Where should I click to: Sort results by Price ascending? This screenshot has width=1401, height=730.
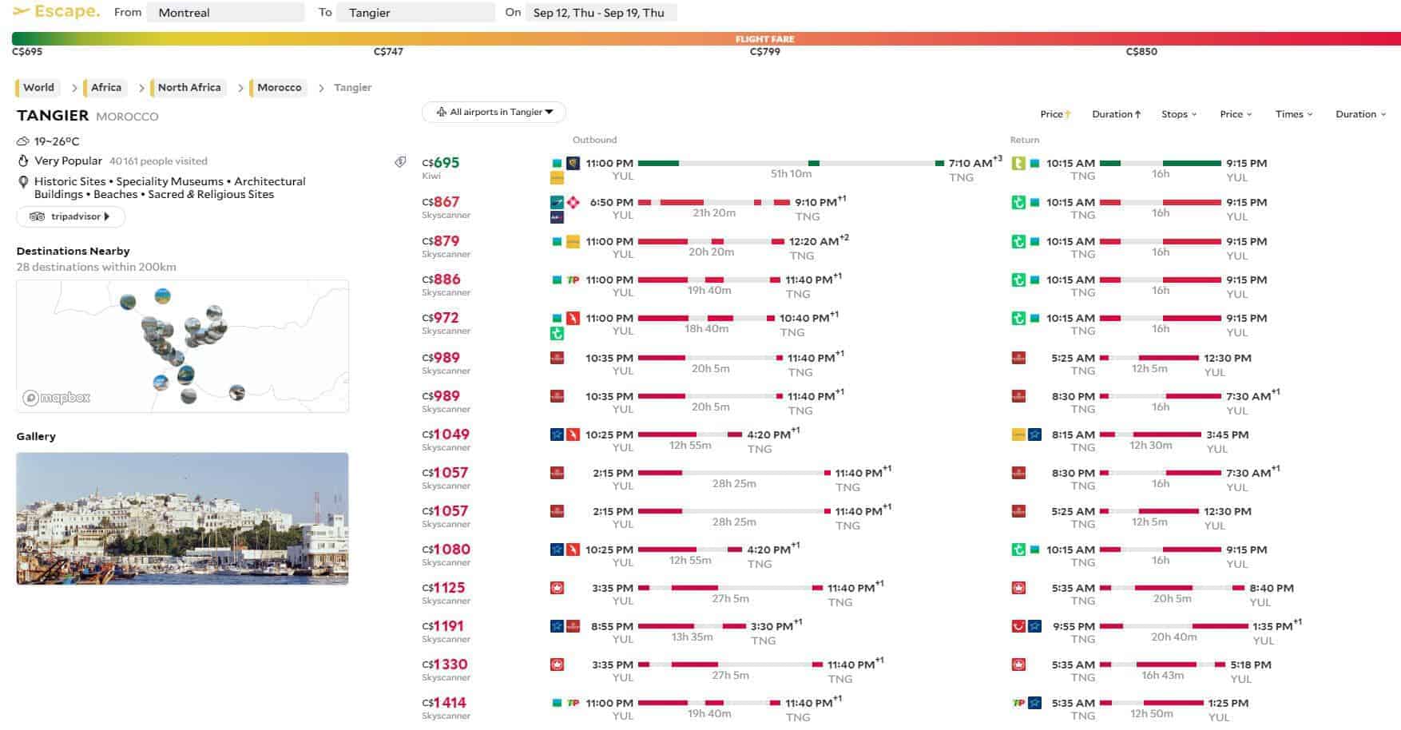pos(1055,114)
